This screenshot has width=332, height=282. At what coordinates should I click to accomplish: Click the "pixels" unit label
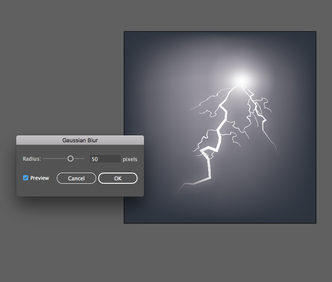[x=130, y=159]
